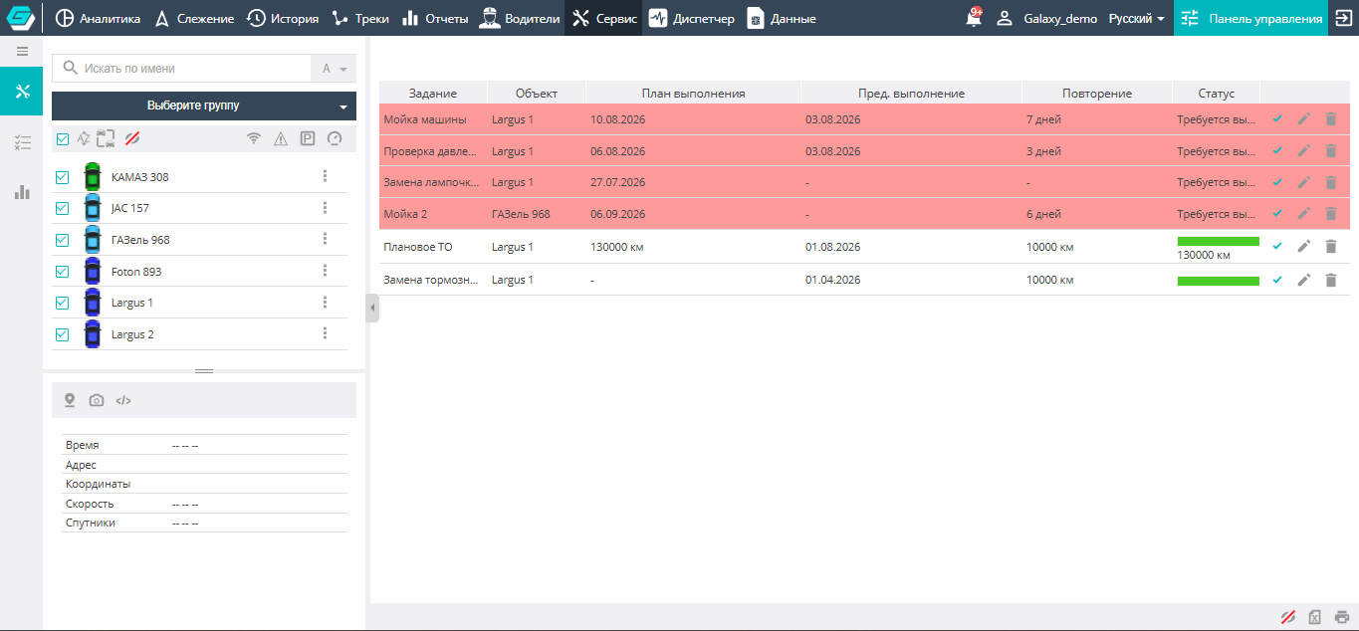This screenshot has width=1359, height=631.
Task: Export table using the Excel icon
Action: [x=1315, y=617]
